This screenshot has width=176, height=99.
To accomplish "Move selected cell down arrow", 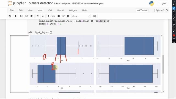I will click(x=43, y=16).
